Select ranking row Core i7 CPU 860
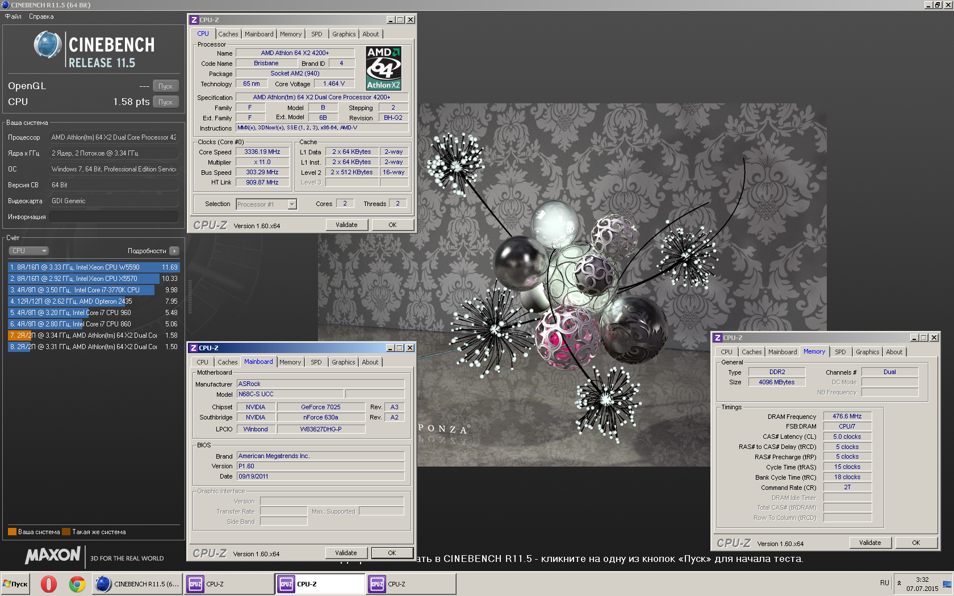The image size is (954, 596). [94, 324]
